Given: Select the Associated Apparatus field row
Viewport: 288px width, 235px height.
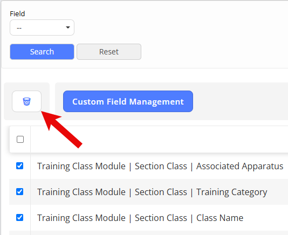Looking at the screenshot, I should (149, 166).
